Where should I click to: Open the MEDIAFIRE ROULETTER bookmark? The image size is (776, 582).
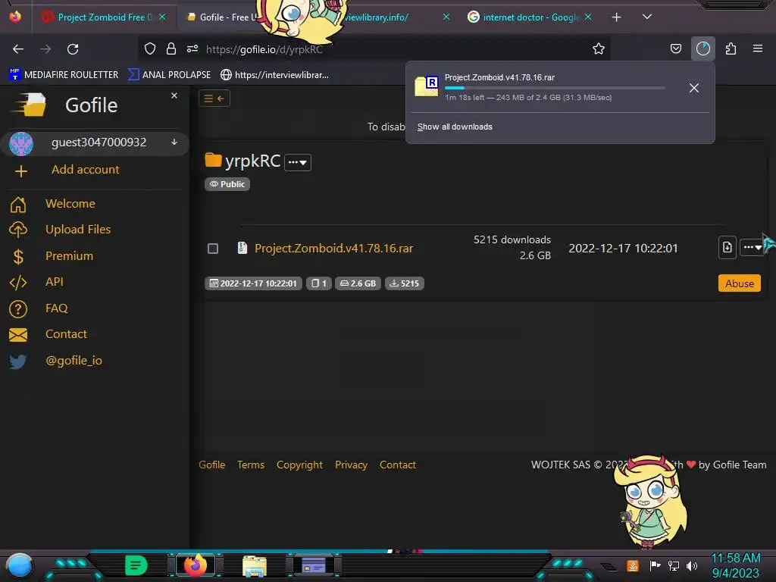[x=64, y=75]
